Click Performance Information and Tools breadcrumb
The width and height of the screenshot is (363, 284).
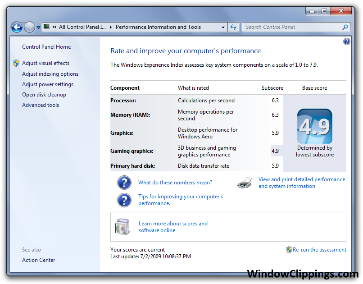tap(158, 27)
